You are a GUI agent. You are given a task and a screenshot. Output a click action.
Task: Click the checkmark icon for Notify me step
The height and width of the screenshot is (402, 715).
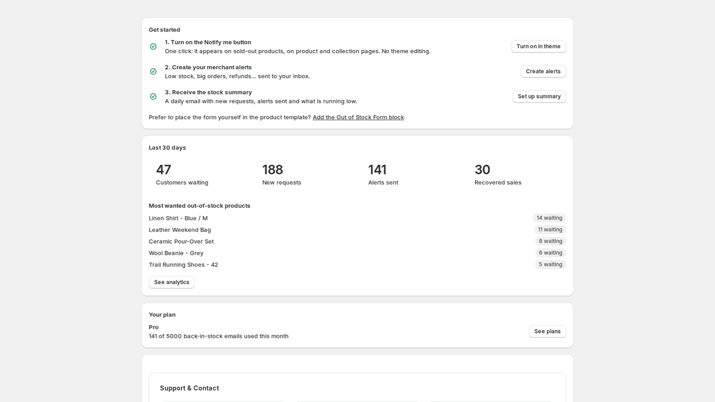[x=153, y=46]
